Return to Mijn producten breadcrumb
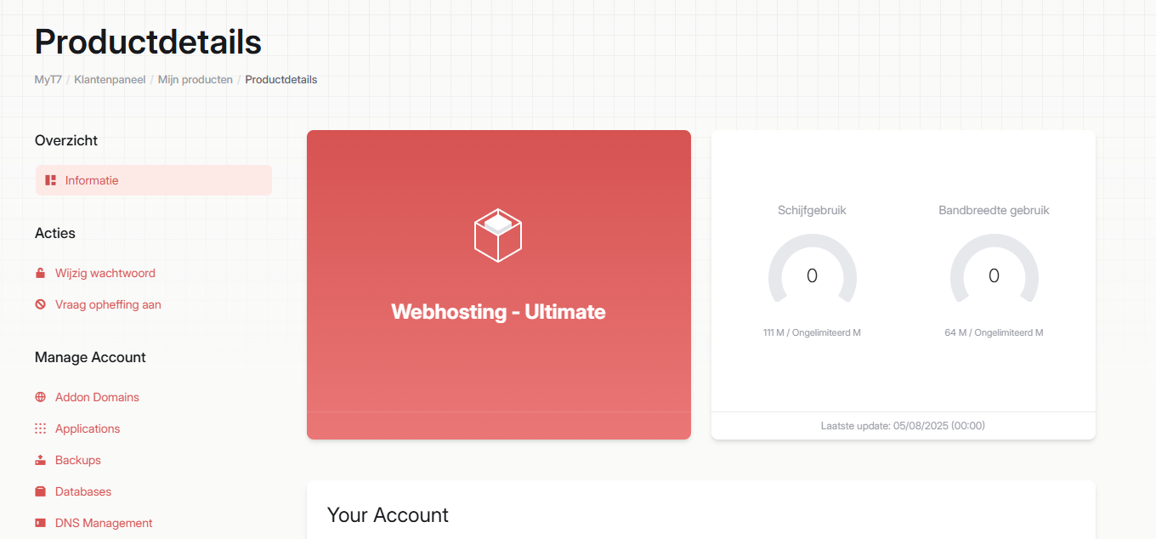The image size is (1156, 539). point(195,80)
